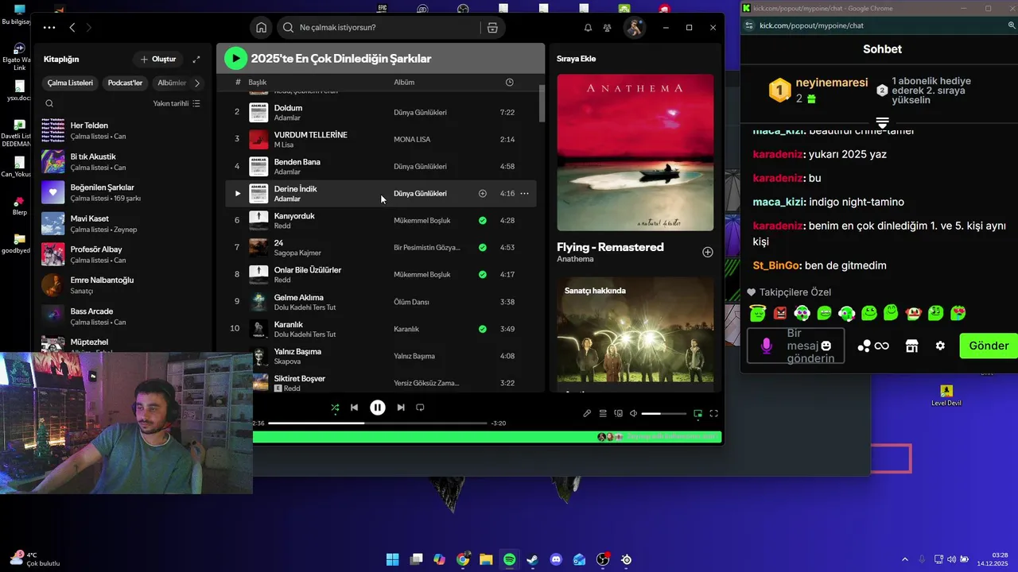Search within Your Library magnifier icon
Viewport: 1018px width, 572px height.
tap(49, 103)
